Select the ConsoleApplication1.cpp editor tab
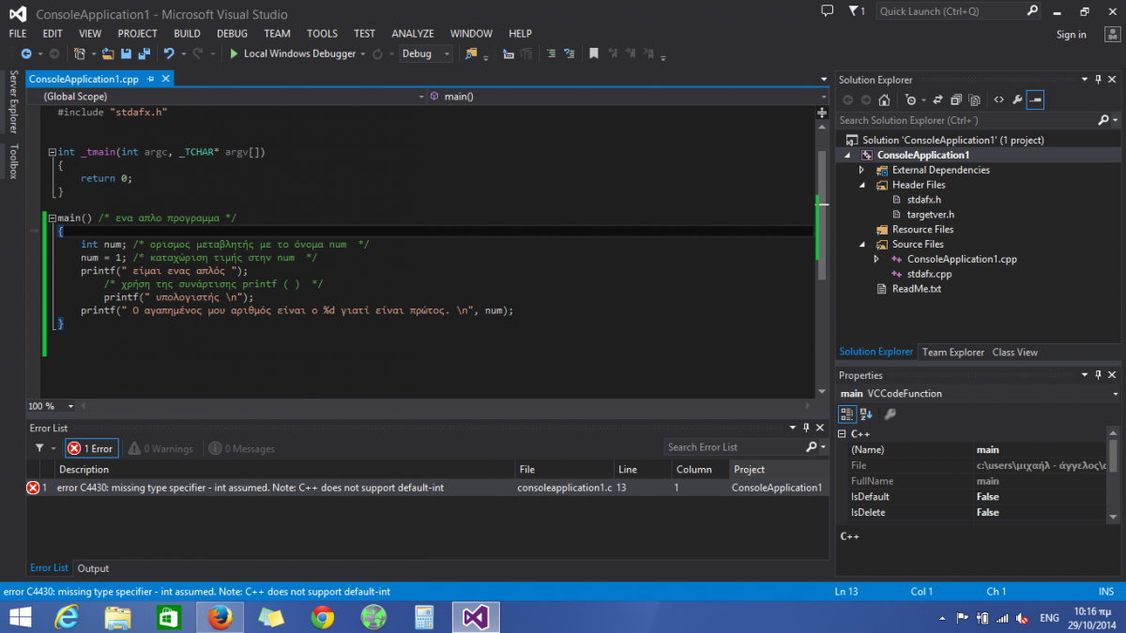Screen dimensions: 1126x633 click(x=83, y=80)
